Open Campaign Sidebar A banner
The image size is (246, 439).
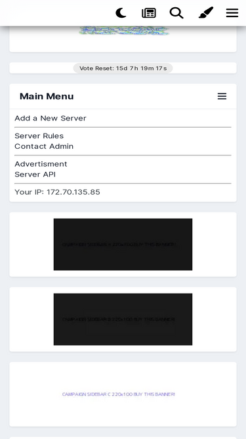pyautogui.click(x=123, y=244)
